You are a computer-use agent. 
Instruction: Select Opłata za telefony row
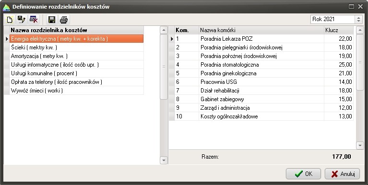tap(76, 82)
